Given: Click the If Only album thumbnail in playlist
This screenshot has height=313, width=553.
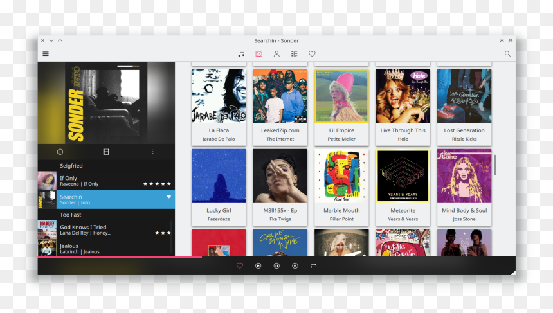Looking at the screenshot, I should click(47, 181).
